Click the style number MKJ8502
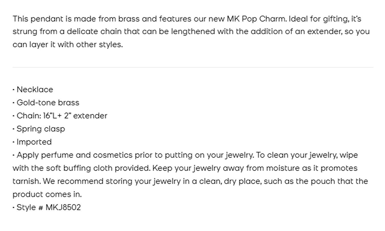Image resolution: width=385 pixels, height=231 pixels. [x=63, y=207]
